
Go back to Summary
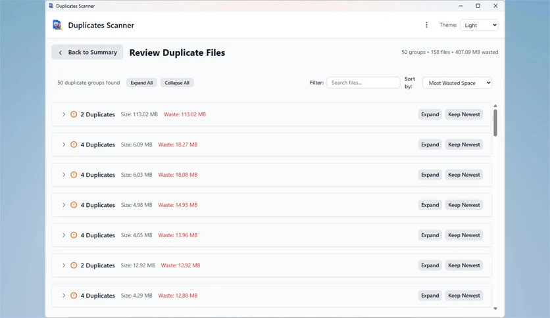point(87,52)
